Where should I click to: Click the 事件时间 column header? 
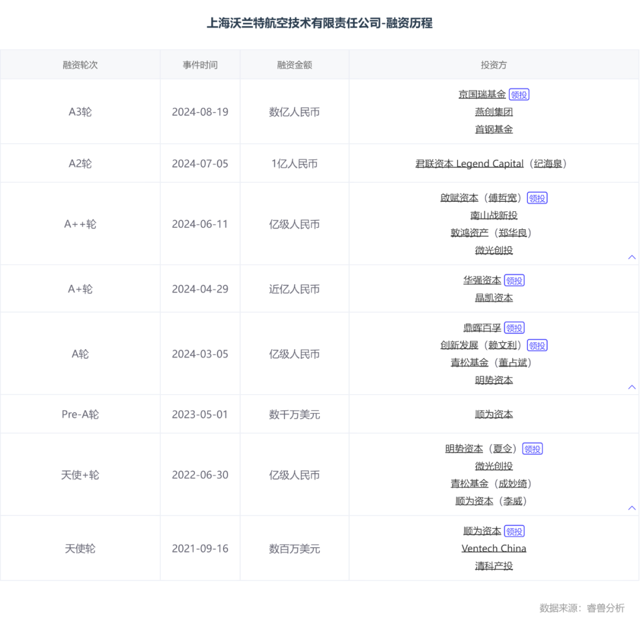(x=200, y=65)
